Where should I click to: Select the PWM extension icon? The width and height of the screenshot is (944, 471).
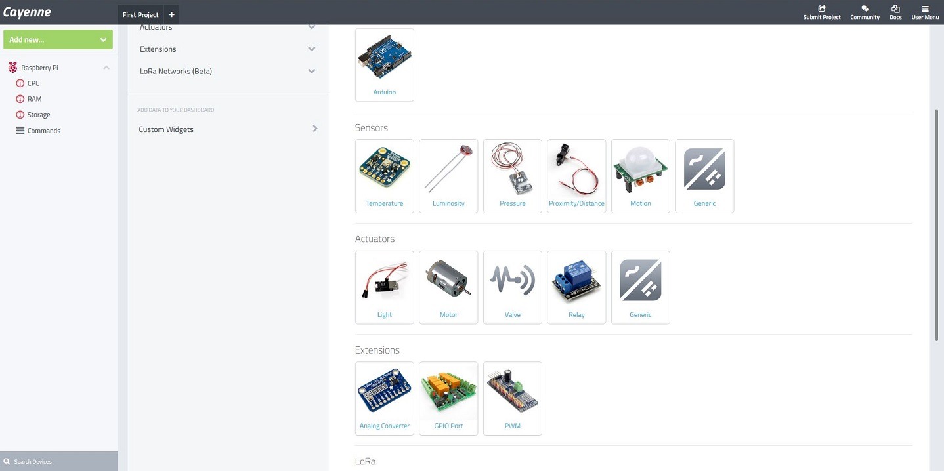point(512,391)
